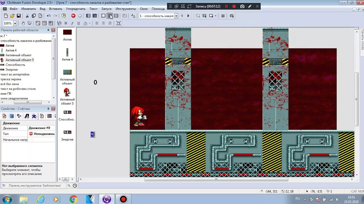Go to the previous frame arrow
The image size is (364, 204).
[x=182, y=16]
